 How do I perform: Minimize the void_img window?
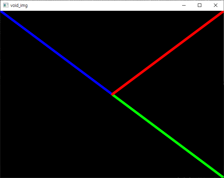(x=184, y=6)
